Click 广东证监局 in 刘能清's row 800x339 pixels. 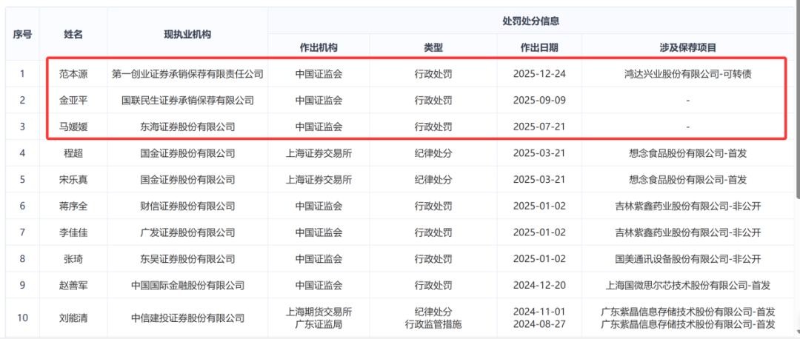[319, 324]
